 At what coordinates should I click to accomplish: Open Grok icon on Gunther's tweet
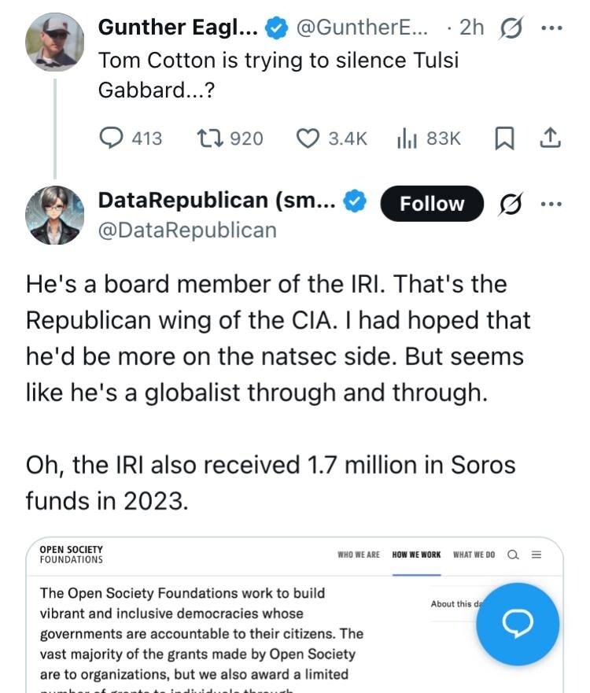click(512, 28)
